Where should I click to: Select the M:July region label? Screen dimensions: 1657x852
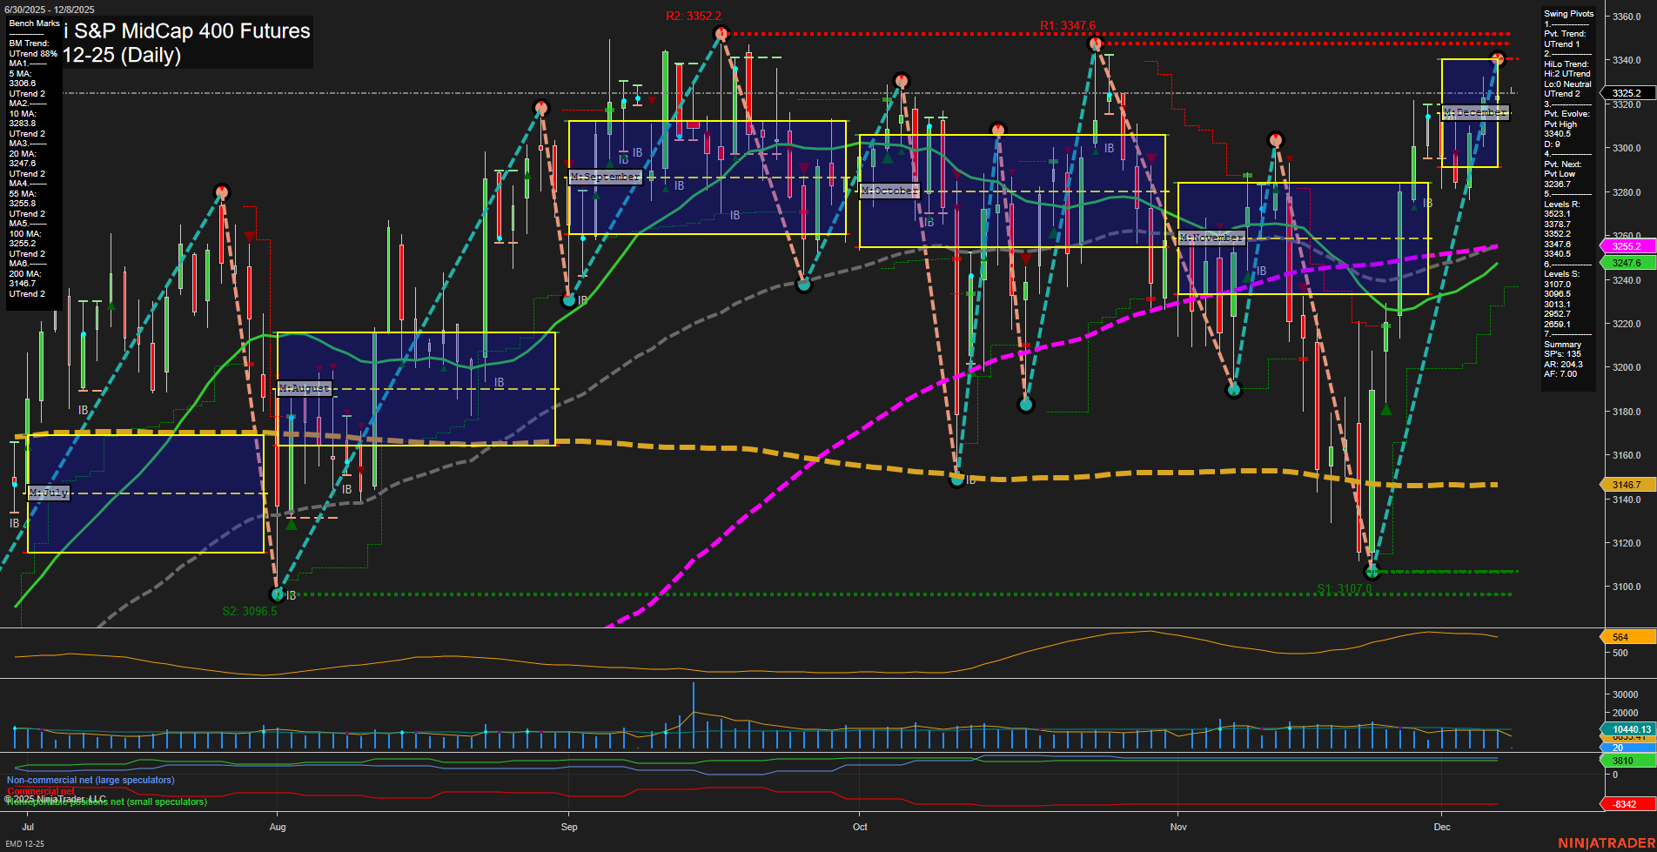point(48,493)
